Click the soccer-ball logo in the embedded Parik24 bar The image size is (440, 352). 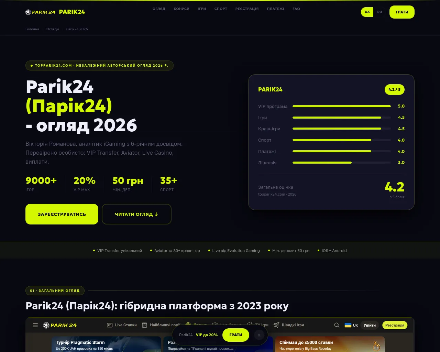tap(46, 325)
